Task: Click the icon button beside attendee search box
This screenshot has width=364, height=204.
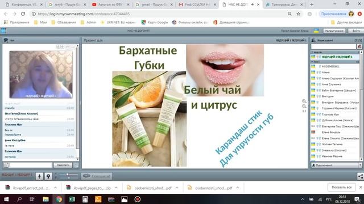Action: click(359, 46)
